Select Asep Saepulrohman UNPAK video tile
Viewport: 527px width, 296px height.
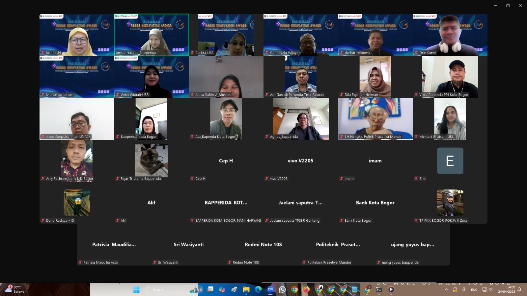(77, 119)
